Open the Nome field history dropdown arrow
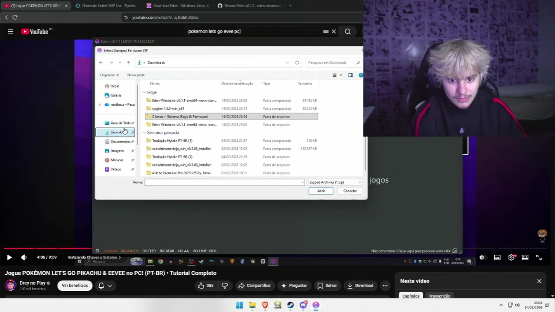Image resolution: width=555 pixels, height=312 pixels. tap(302, 182)
